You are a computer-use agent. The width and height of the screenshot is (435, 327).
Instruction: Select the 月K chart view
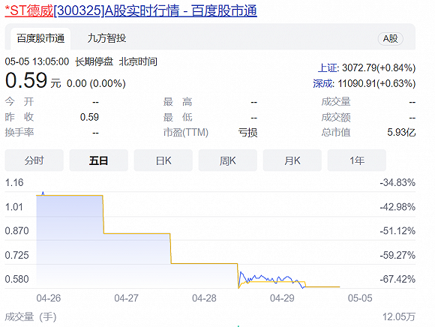(x=292, y=160)
